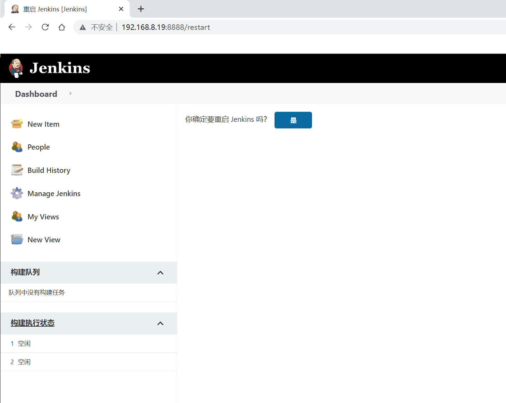Screen dimensions: 506x403
Task: Close the 重启 Jenkins tab
Action: pyautogui.click(x=121, y=9)
